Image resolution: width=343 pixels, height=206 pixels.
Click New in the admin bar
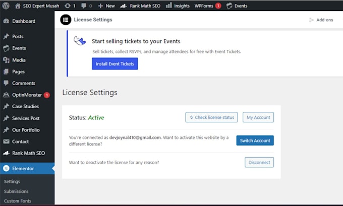coord(110,6)
